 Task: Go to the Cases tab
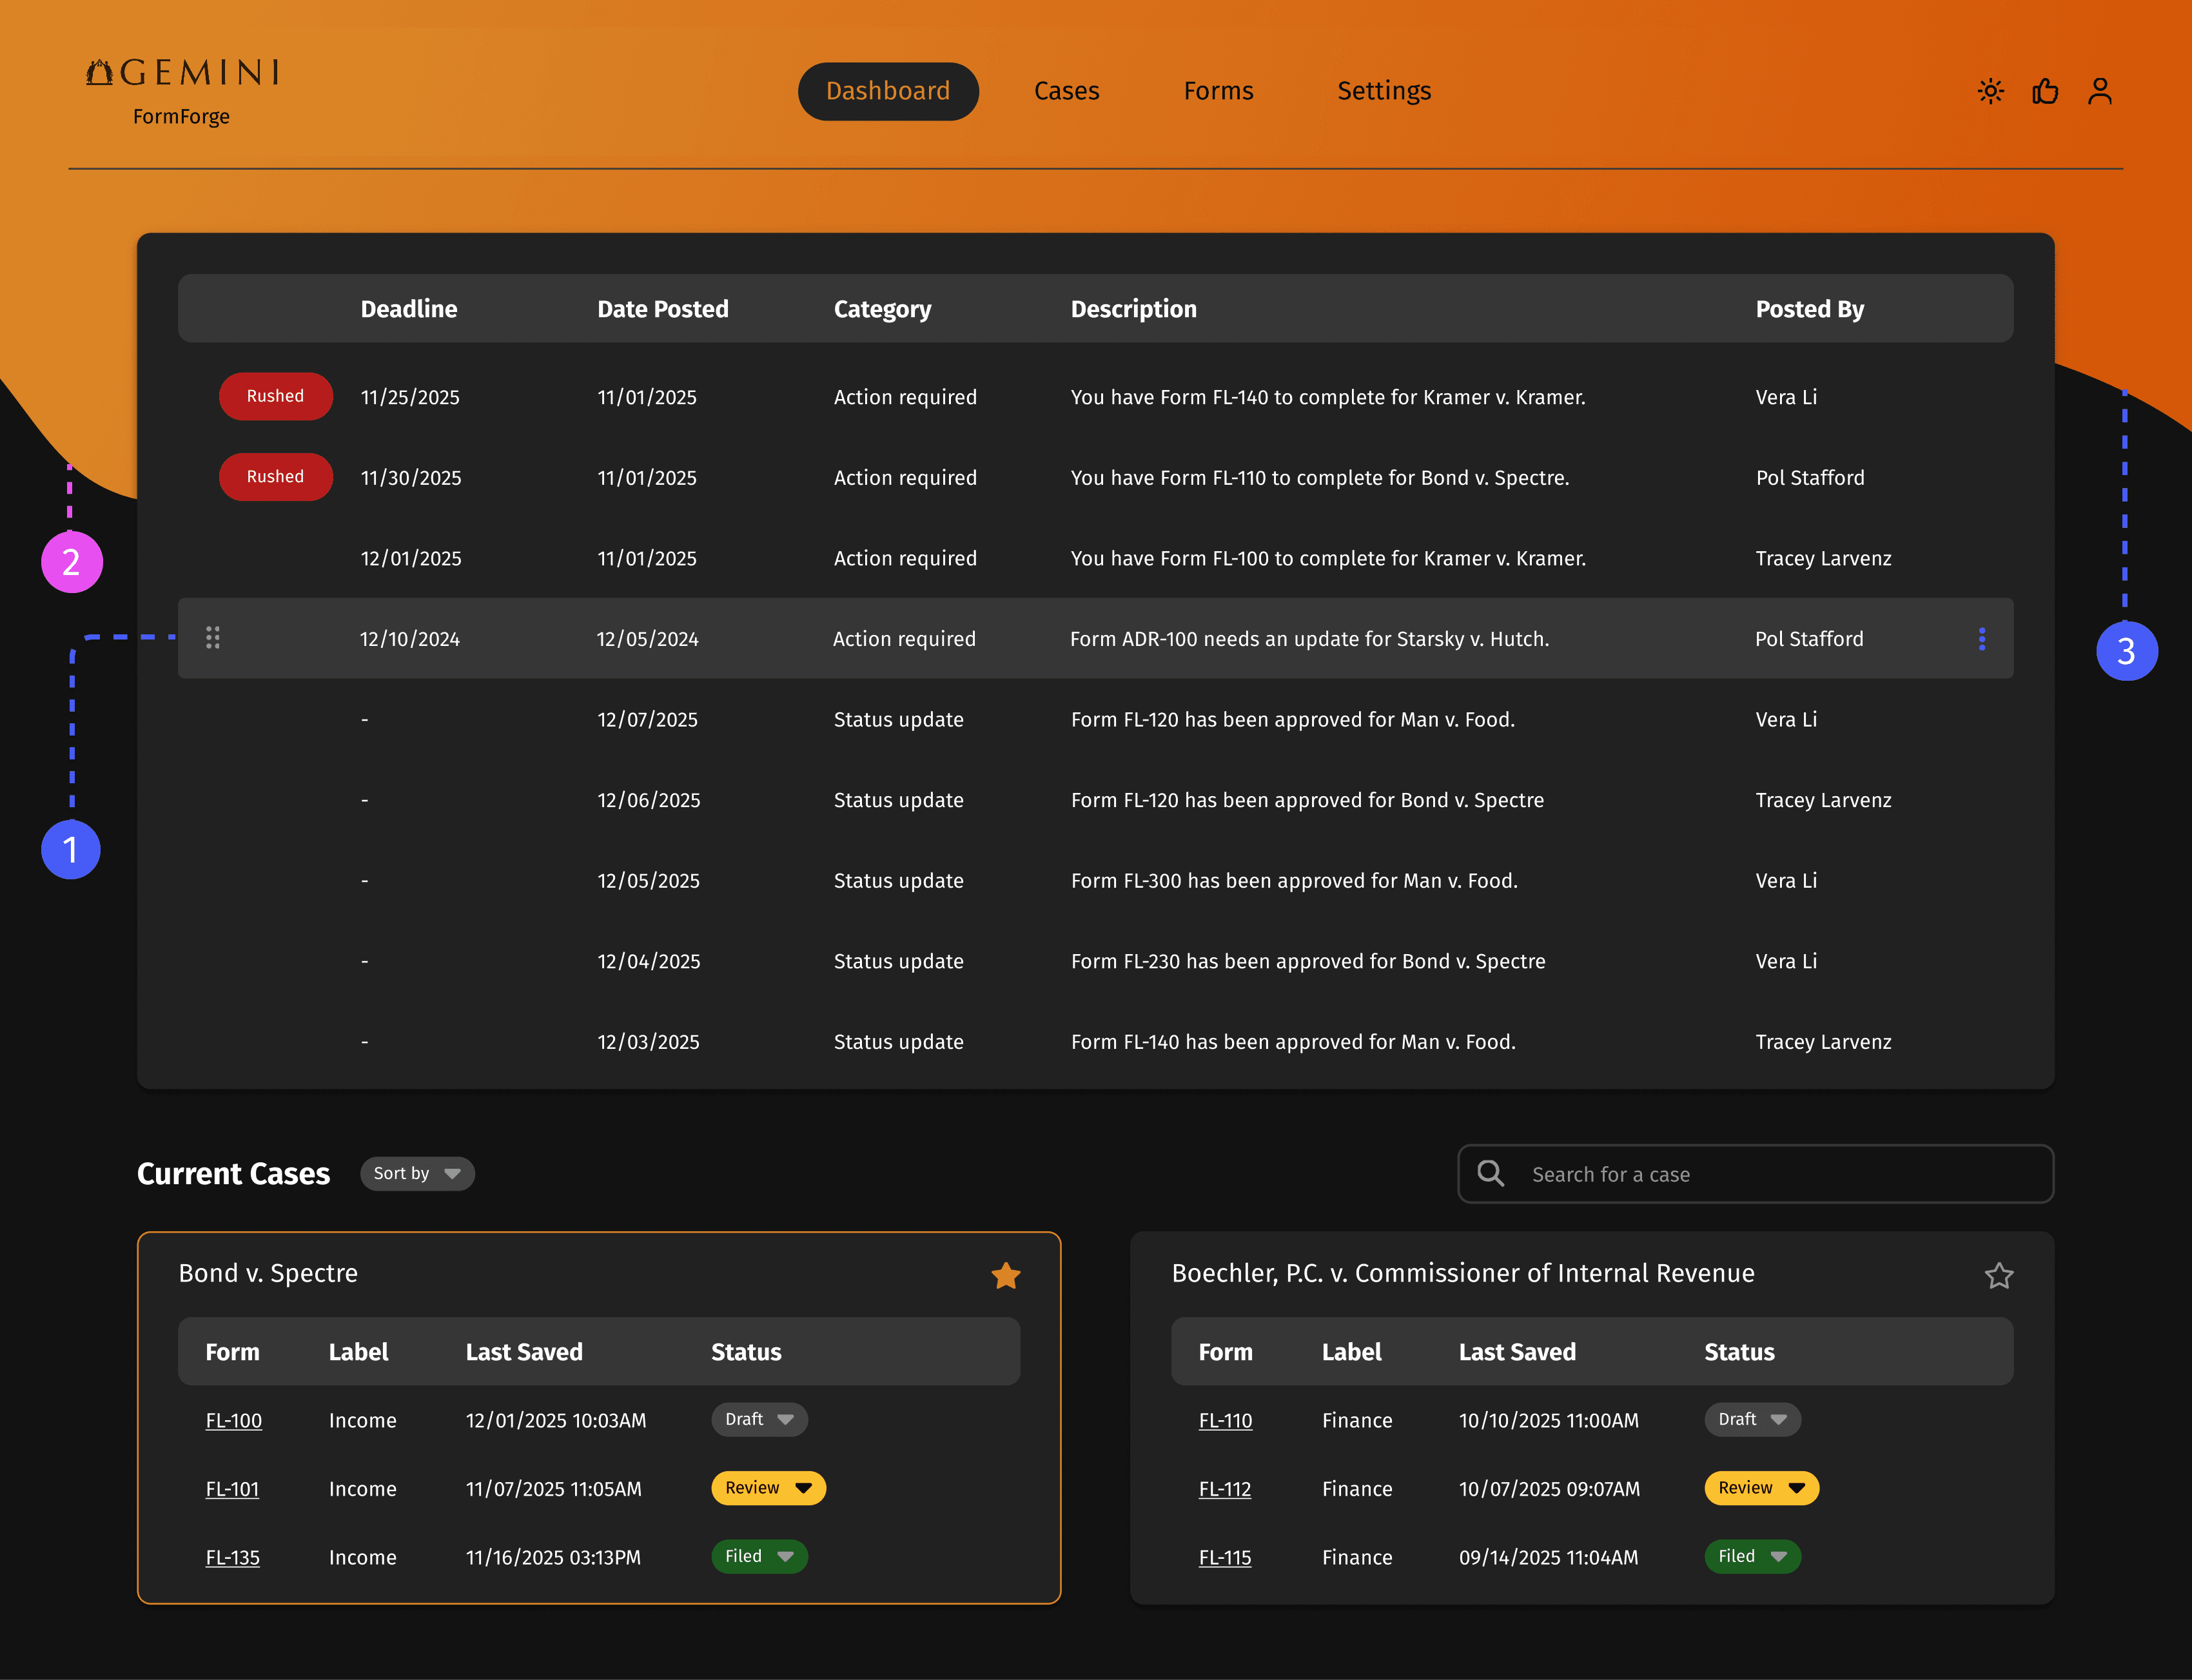point(1066,91)
